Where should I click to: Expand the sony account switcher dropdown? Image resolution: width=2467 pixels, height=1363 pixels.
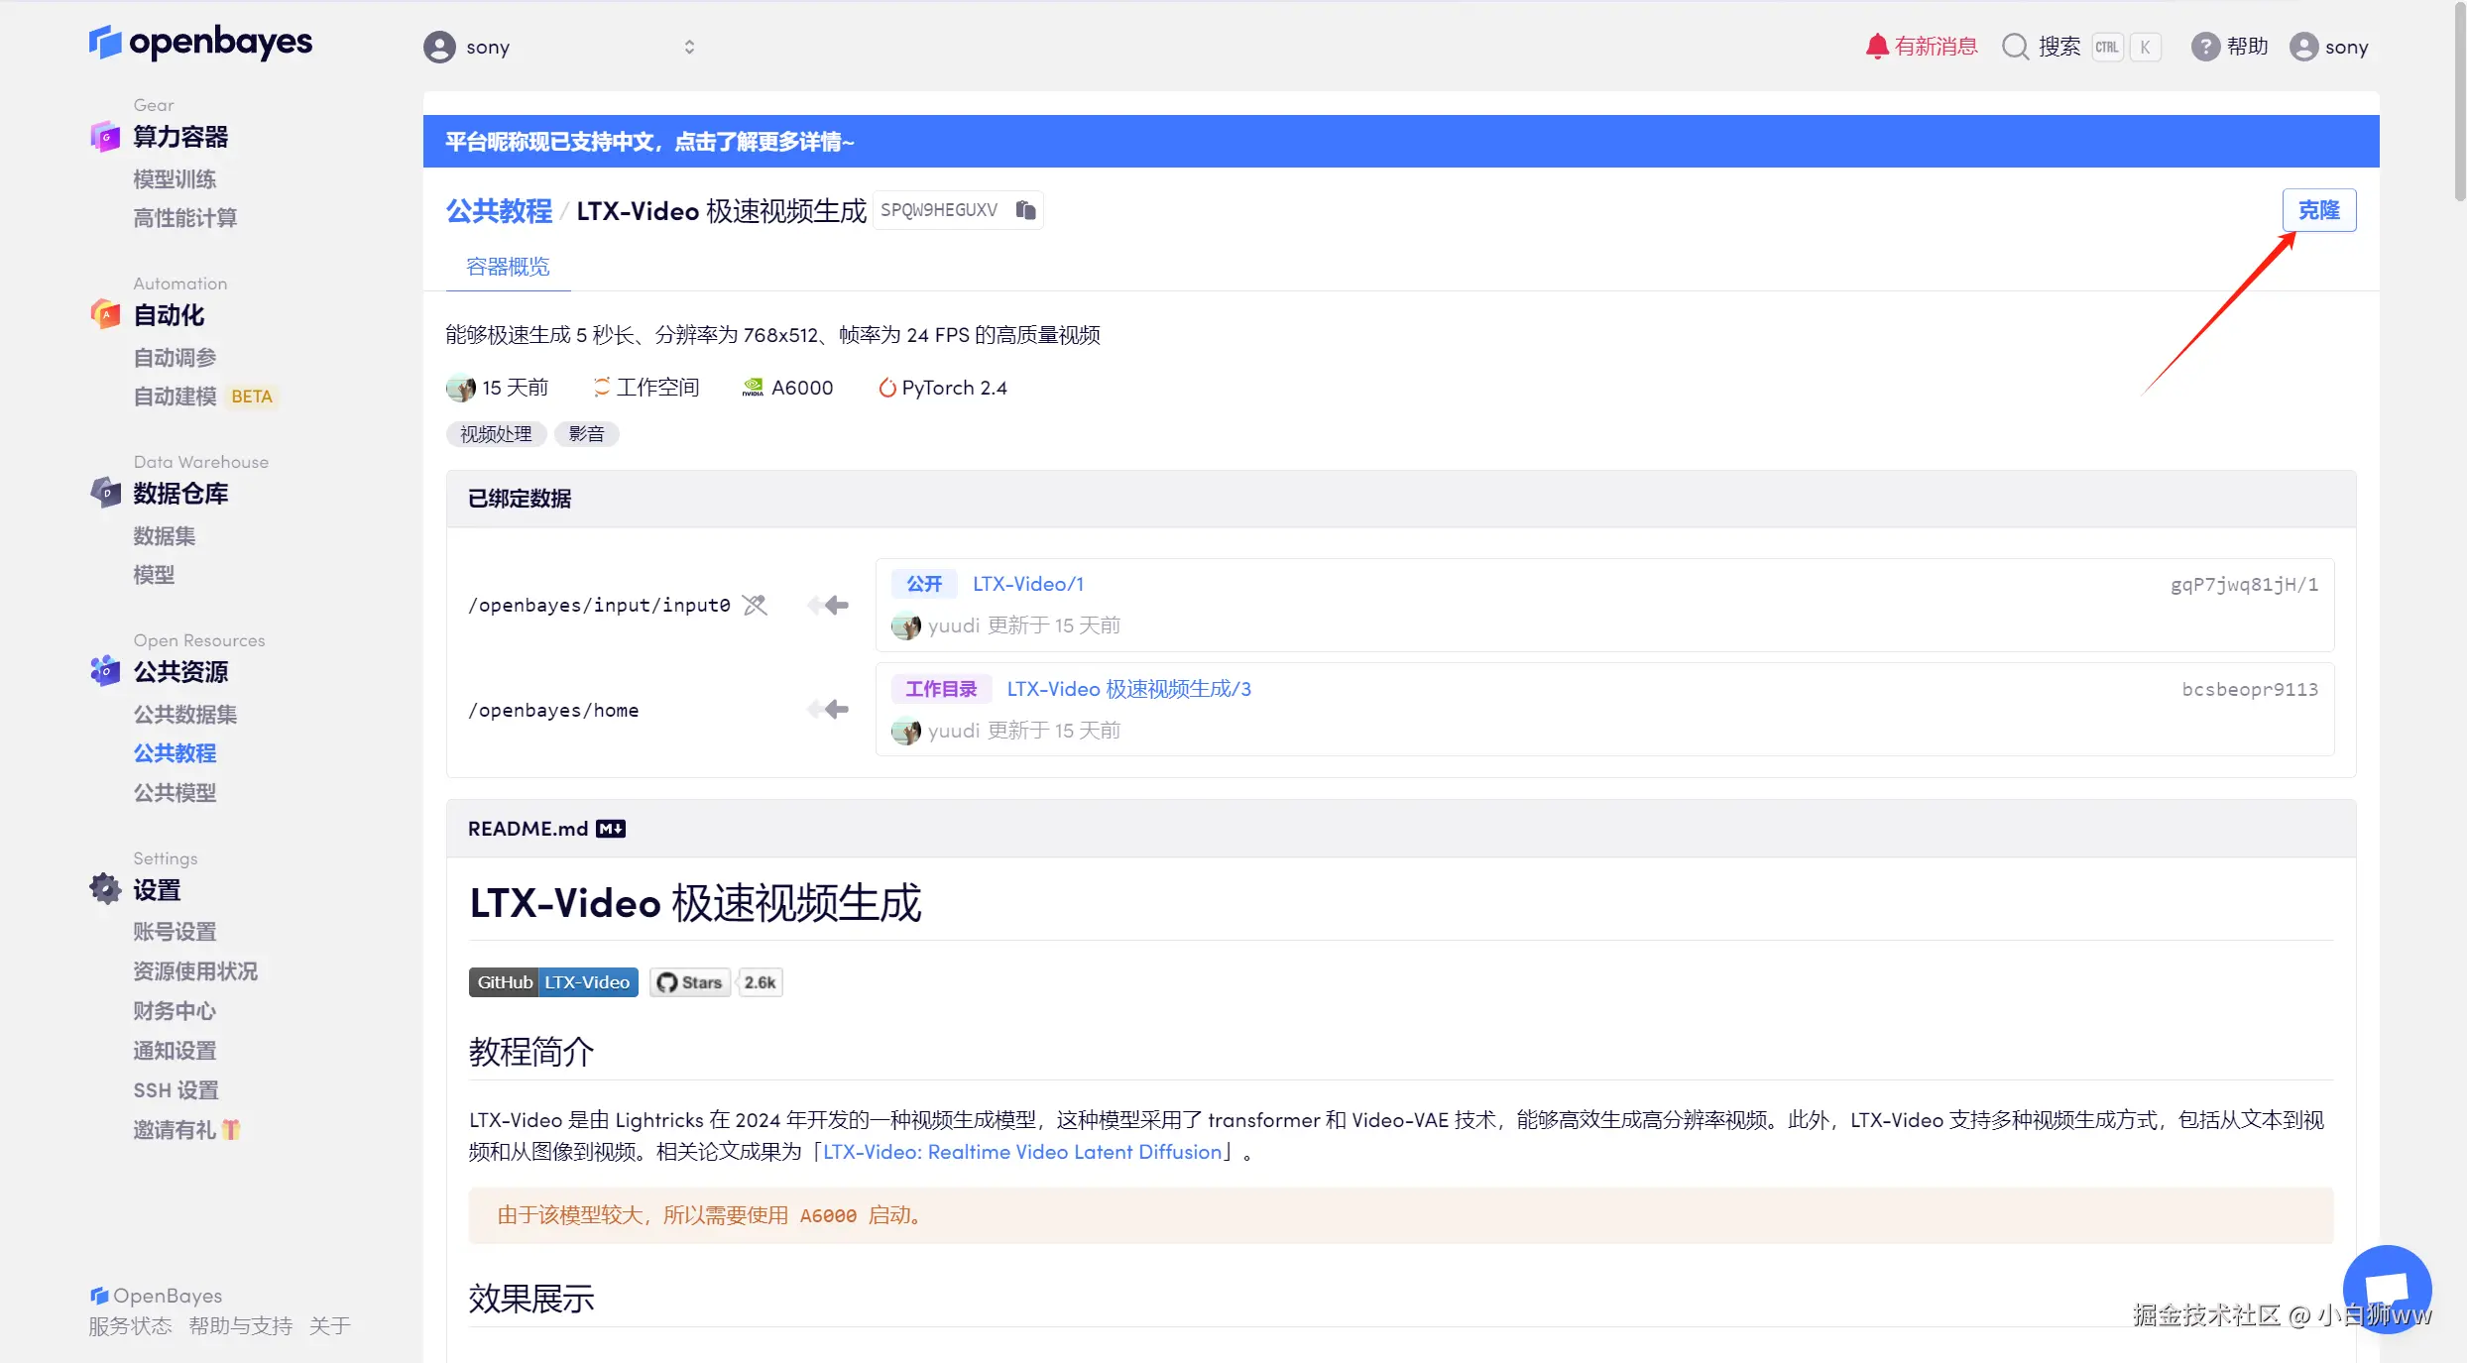(x=689, y=47)
